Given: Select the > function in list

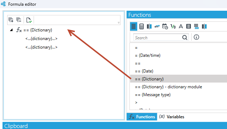Looking at the screenshot, I should [136, 103].
